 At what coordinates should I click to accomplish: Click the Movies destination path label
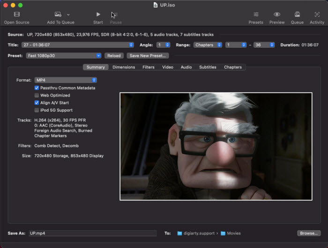tap(234, 233)
